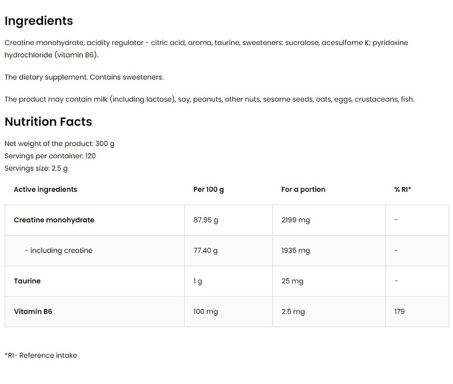The image size is (453, 384).
Task: Click the 2.5 mg portion cell
Action: point(293,312)
